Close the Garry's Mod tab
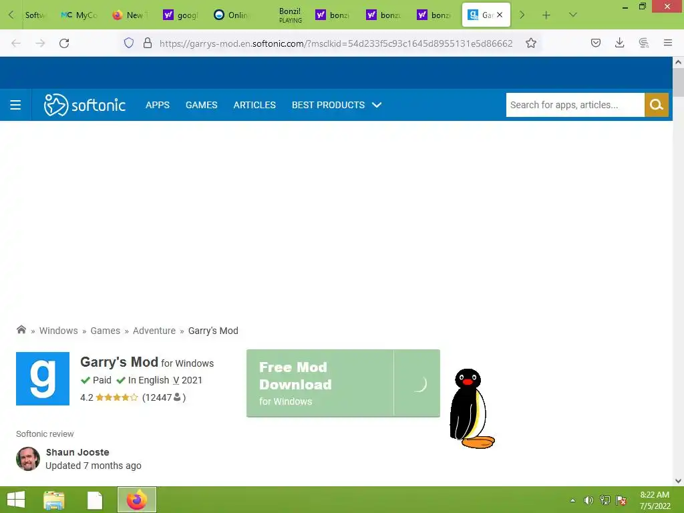Screen dimensions: 684x513 pyautogui.click(x=500, y=15)
